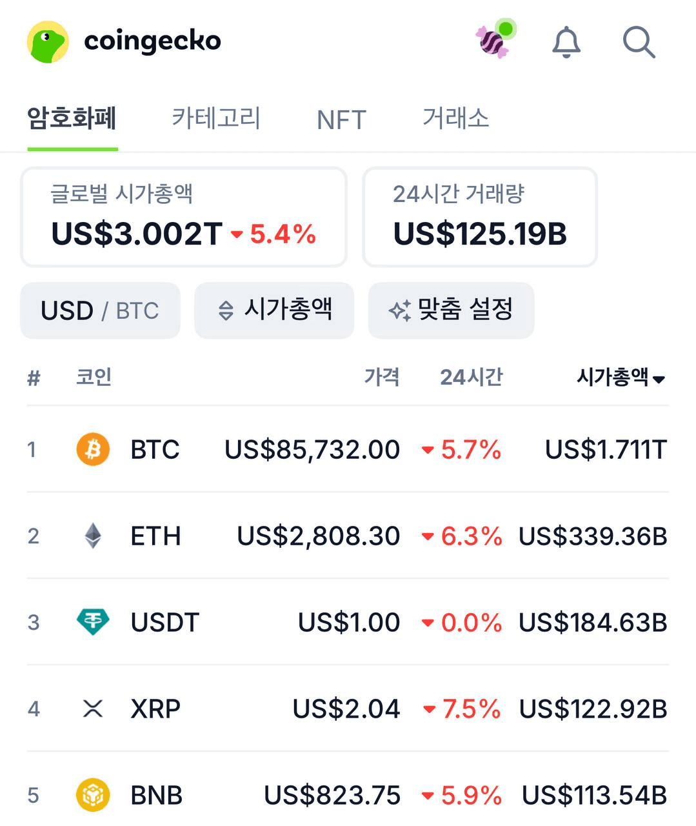Image resolution: width=696 pixels, height=826 pixels.
Task: Open the candy rewards icon
Action: click(493, 41)
